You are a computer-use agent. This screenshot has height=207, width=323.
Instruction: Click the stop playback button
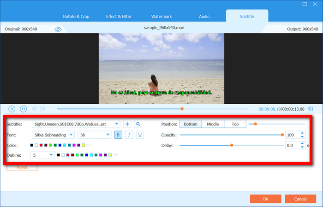[x=22, y=109]
